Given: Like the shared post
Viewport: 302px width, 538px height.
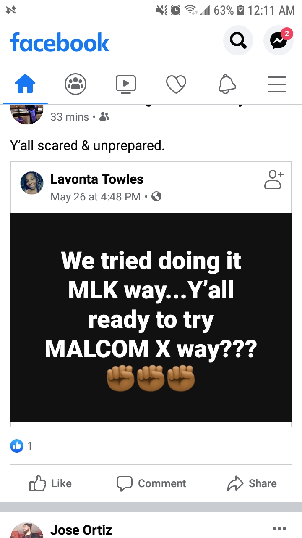Looking at the screenshot, I should pos(51,484).
